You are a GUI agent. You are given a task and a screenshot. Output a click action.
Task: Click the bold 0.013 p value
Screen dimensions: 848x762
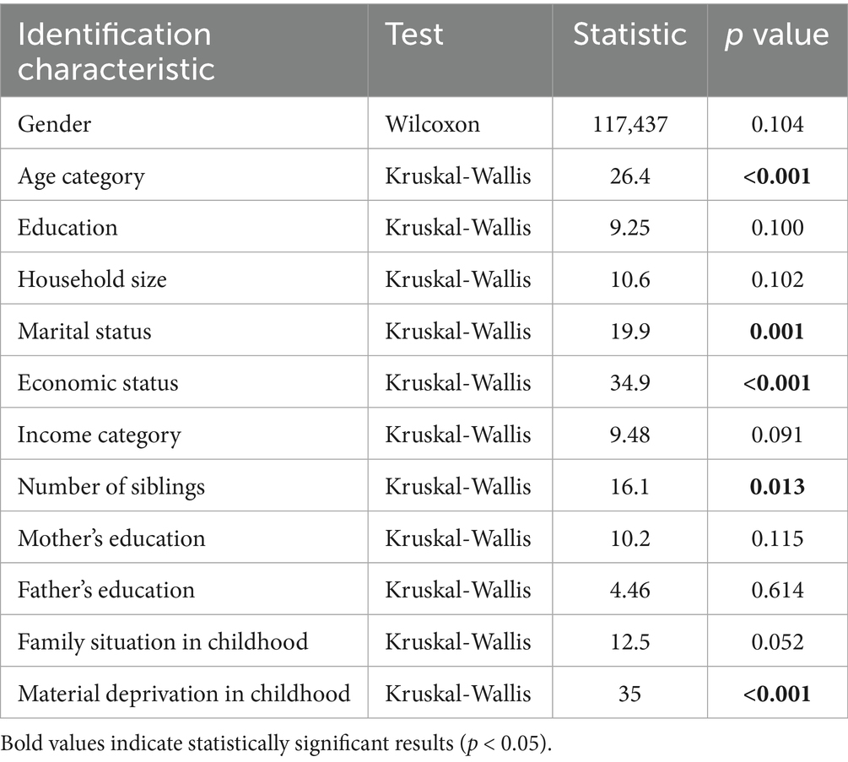click(776, 486)
